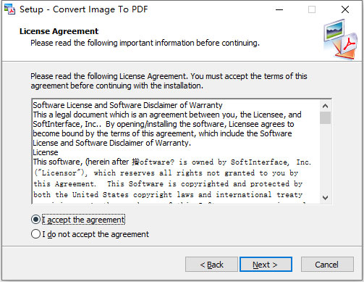Minimize the Setup window
The image size is (364, 282).
click(279, 9)
